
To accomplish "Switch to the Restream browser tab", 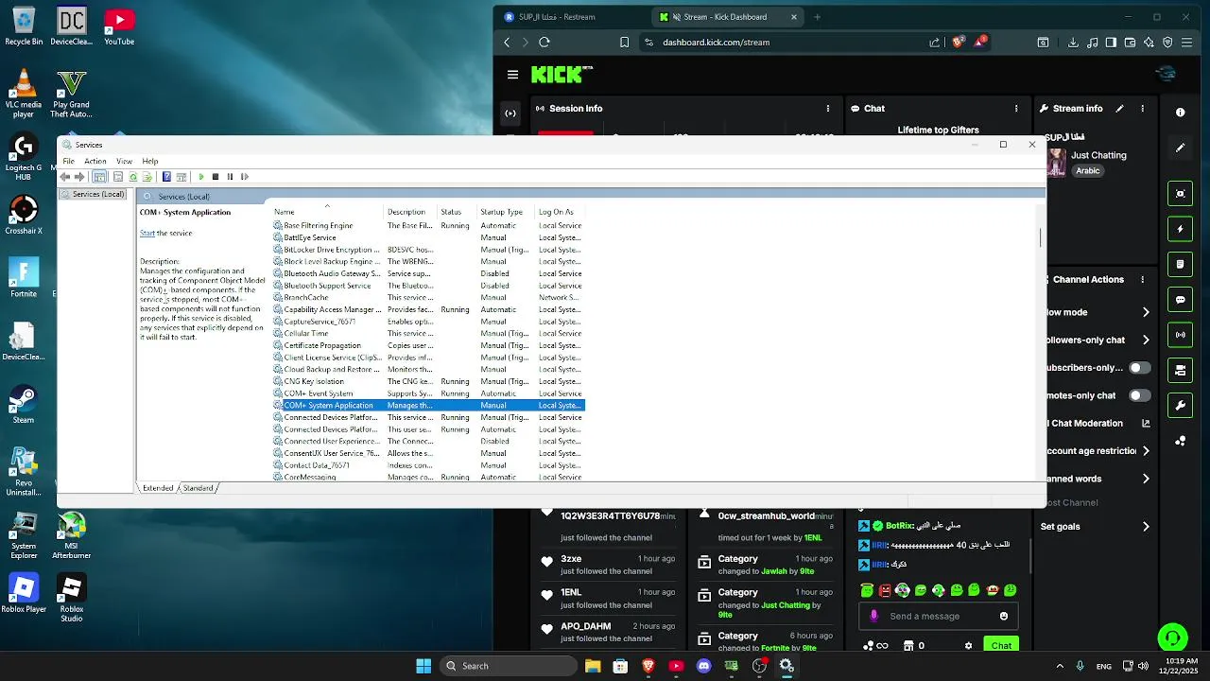I will pos(570,17).
